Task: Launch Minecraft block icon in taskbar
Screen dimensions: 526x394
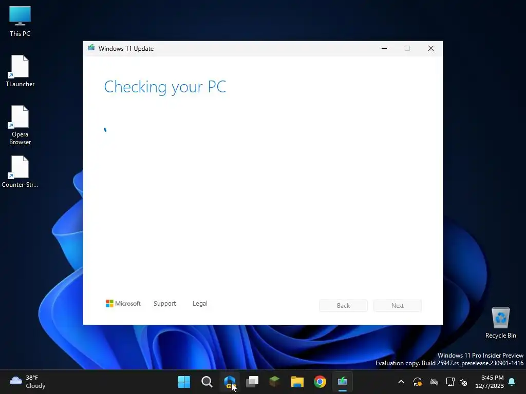Action: tap(274, 382)
